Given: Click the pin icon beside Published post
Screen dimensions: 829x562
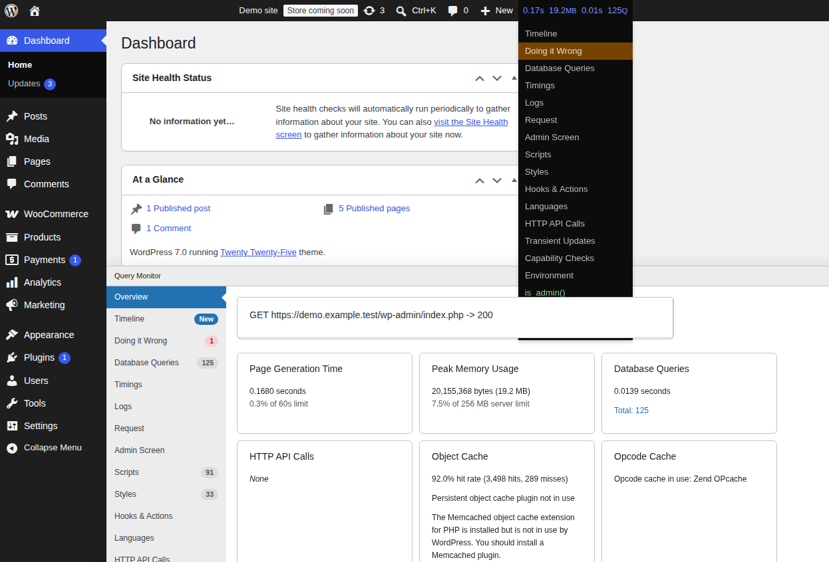Looking at the screenshot, I should (136, 209).
